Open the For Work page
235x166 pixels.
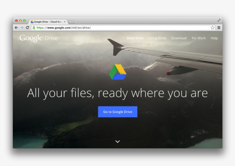tap(199, 38)
